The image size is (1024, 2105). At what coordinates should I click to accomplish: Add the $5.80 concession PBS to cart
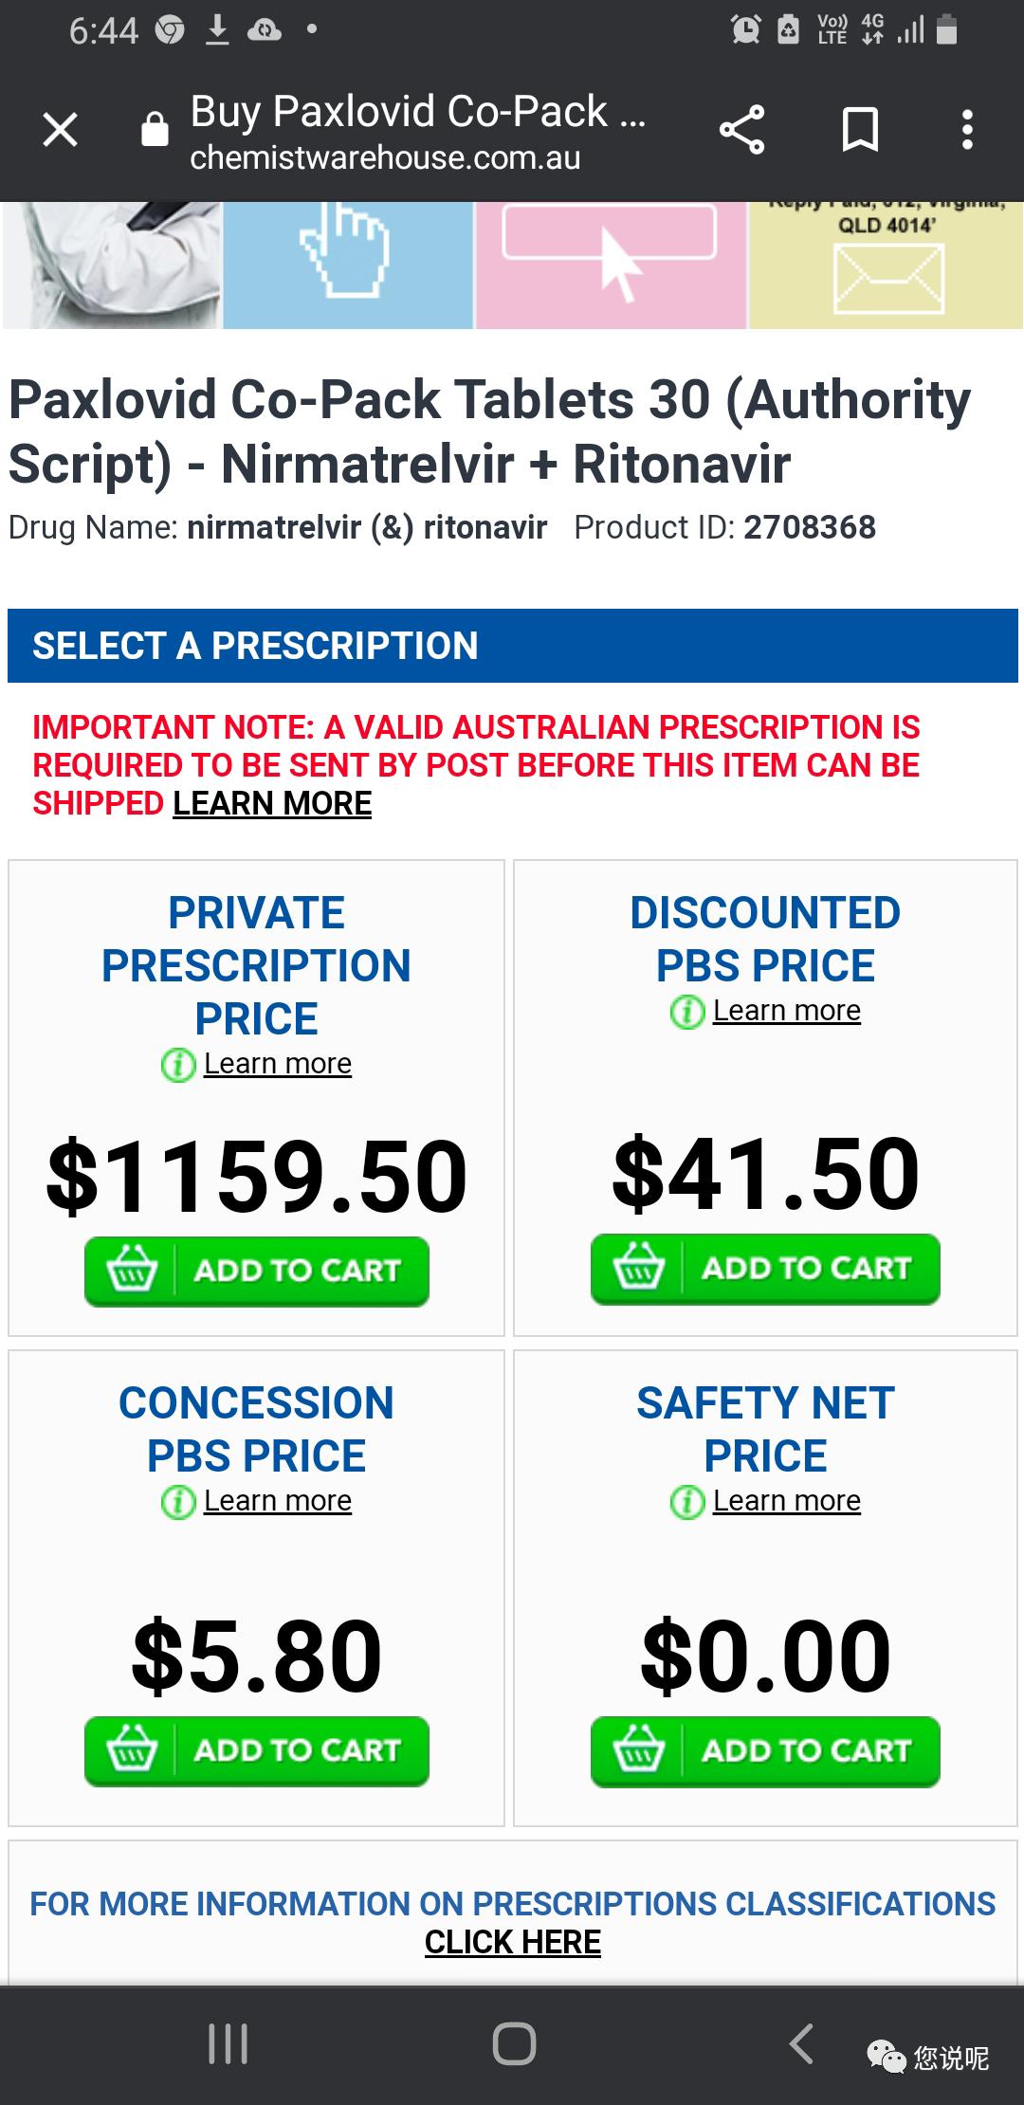[x=256, y=1750]
